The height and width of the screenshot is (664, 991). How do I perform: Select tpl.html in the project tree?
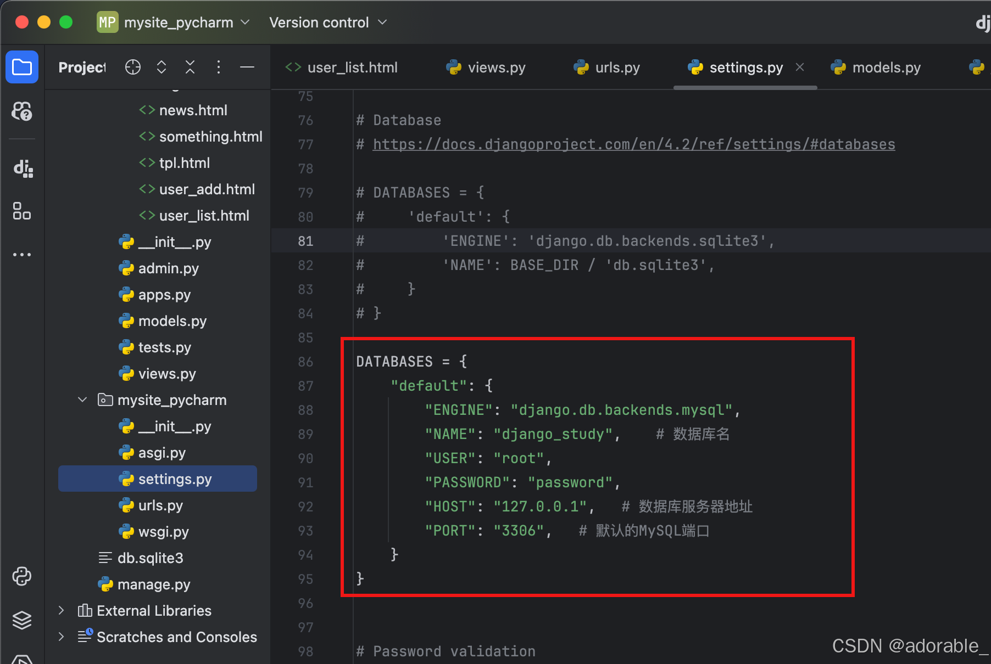coord(185,163)
